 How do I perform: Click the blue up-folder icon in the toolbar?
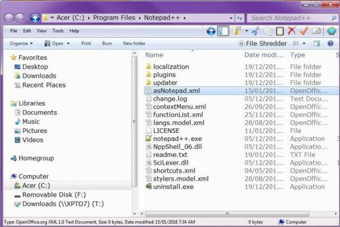(211, 31)
